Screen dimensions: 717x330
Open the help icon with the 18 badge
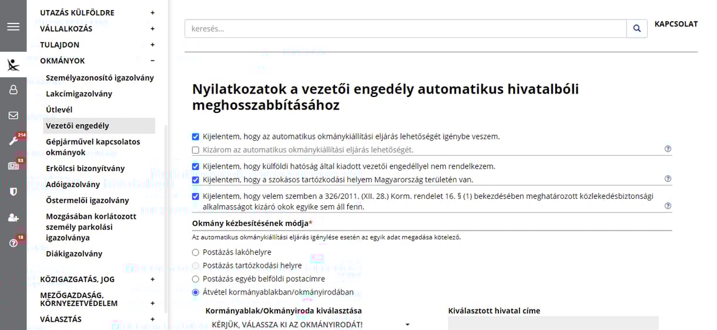click(x=13, y=243)
